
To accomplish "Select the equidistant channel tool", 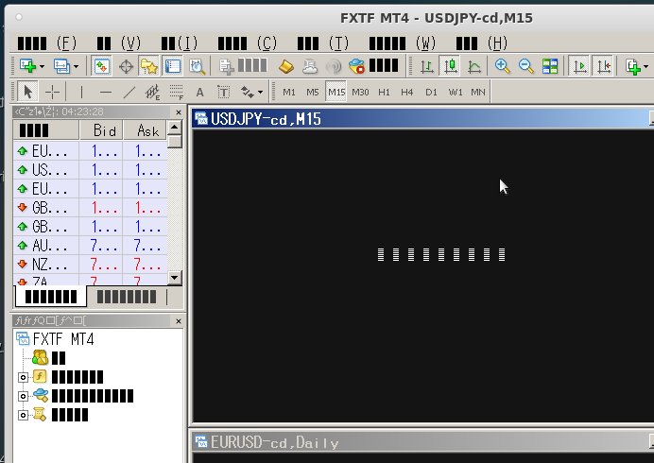I will (x=153, y=92).
